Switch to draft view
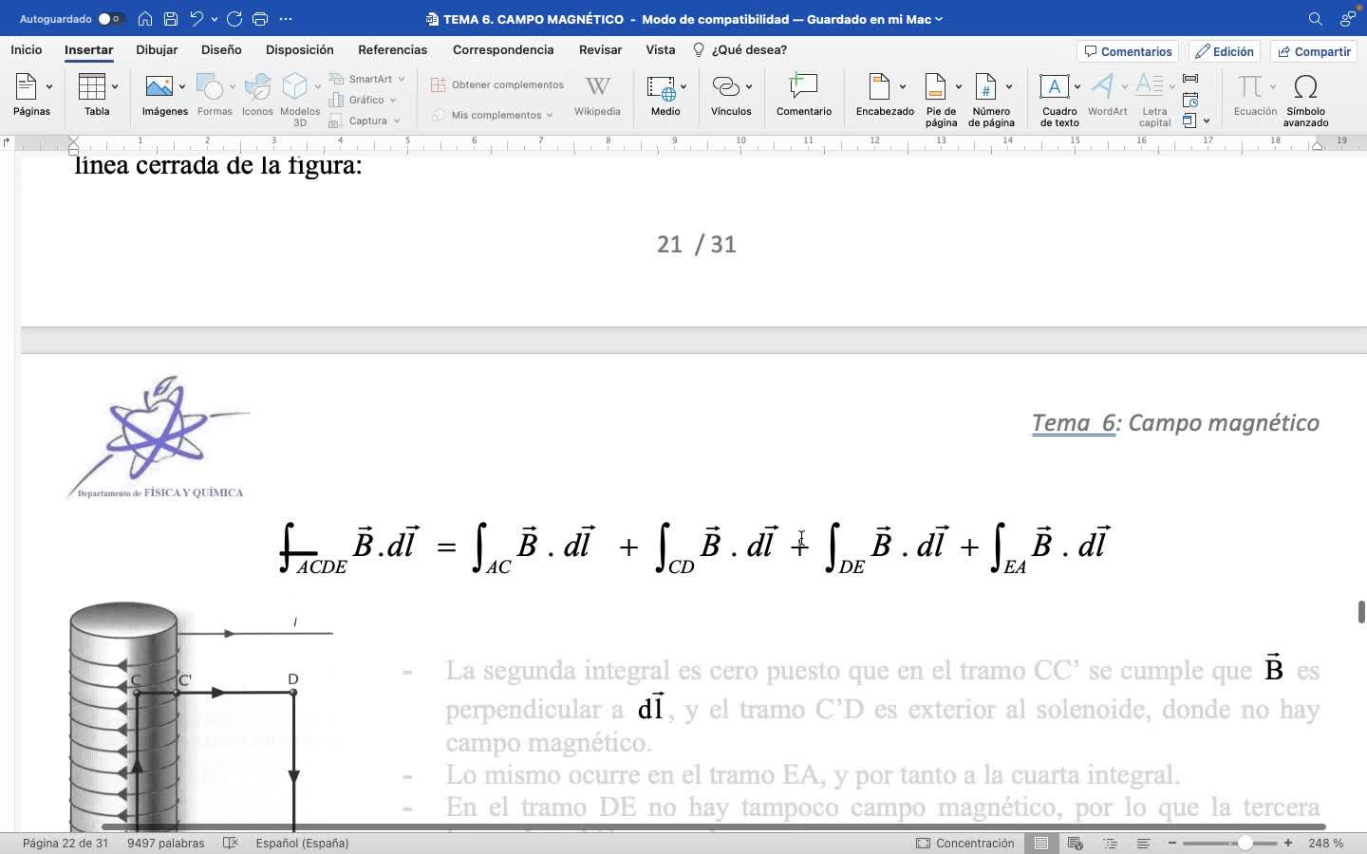1367x854 pixels. coord(1144,843)
